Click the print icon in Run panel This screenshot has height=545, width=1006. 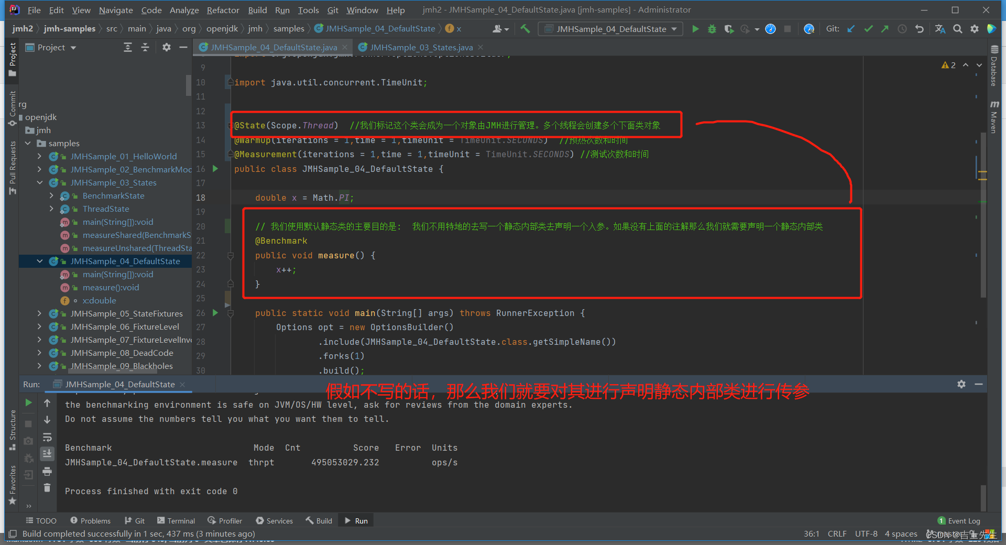(x=47, y=471)
